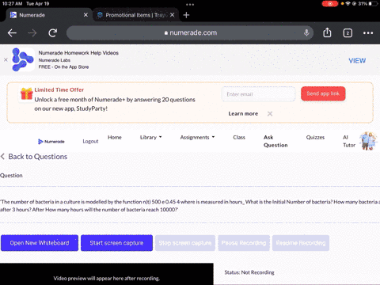Open the Class nav item
Screen dimensions: 380x285
[x=239, y=138]
